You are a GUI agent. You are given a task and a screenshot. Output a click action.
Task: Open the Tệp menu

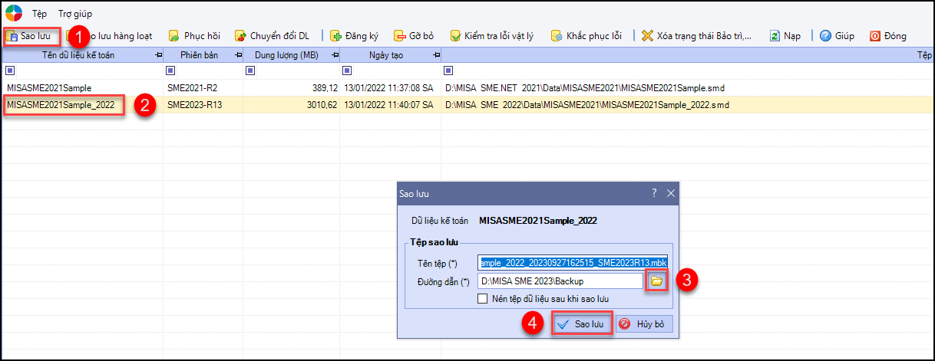[x=39, y=14]
